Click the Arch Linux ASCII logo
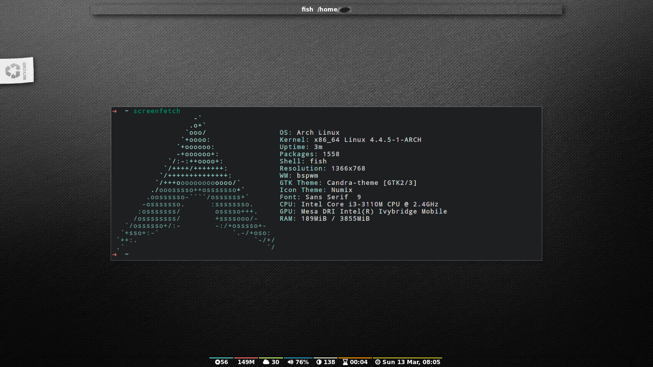The image size is (653, 367). tap(196, 183)
